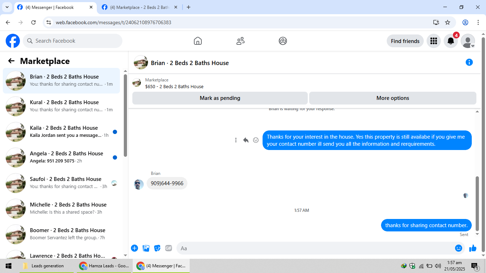The image size is (486, 273).
Task: Install app icon in address bar
Action: [436, 22]
